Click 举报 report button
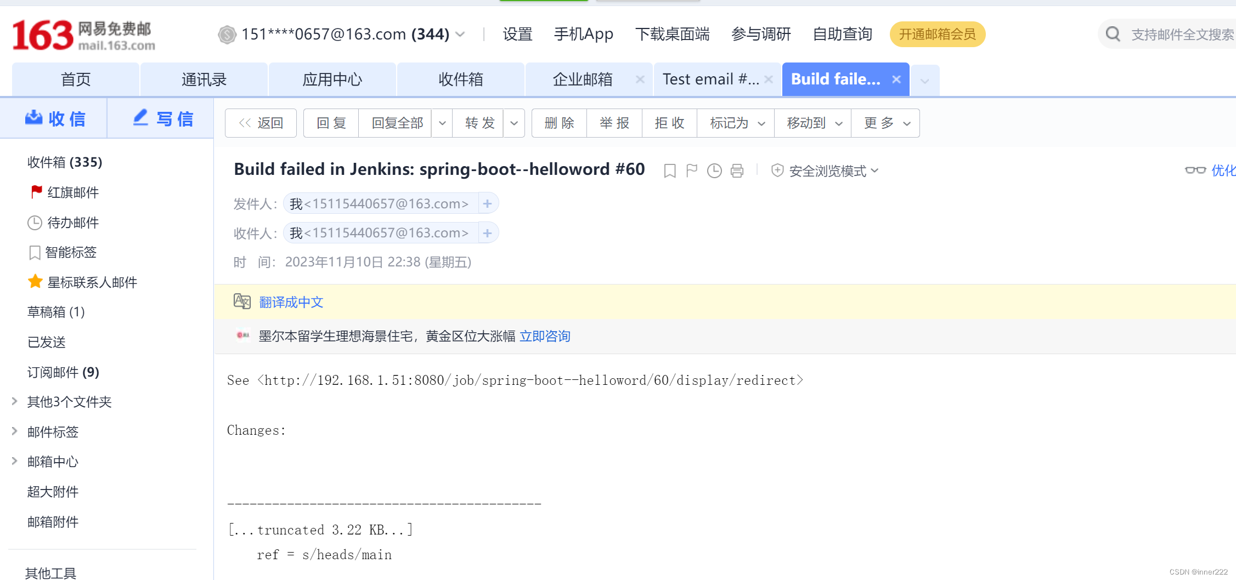This screenshot has height=580, width=1236. [614, 123]
